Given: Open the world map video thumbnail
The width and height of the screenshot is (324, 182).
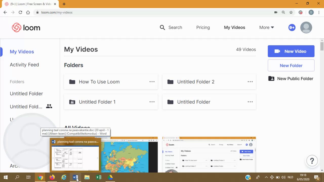Looking at the screenshot, I should point(129,155).
